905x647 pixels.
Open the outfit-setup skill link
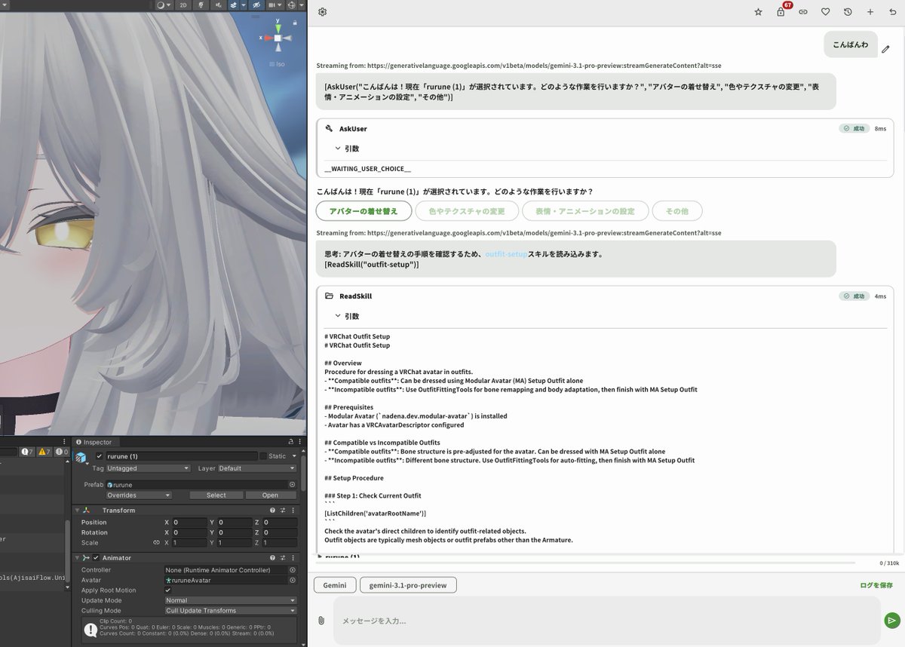(x=506, y=254)
